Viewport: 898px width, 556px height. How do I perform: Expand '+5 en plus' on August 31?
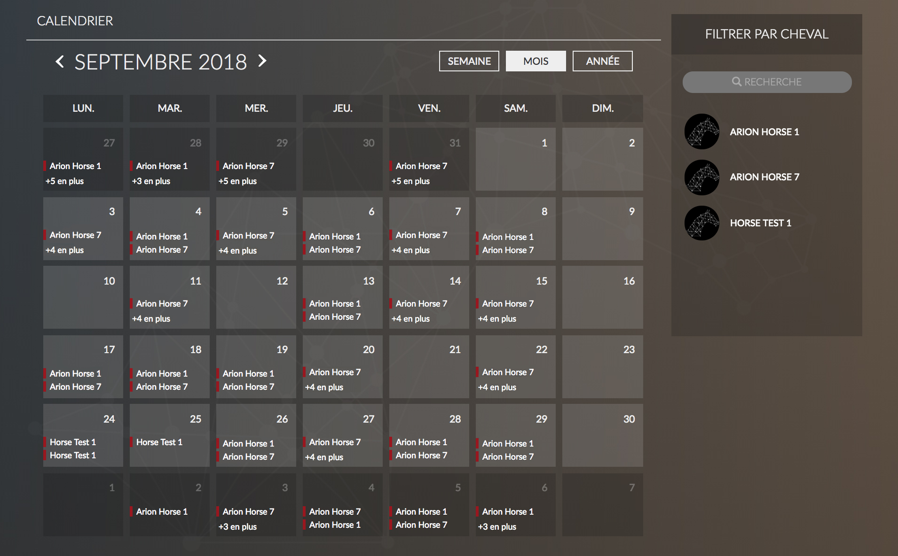(x=410, y=181)
